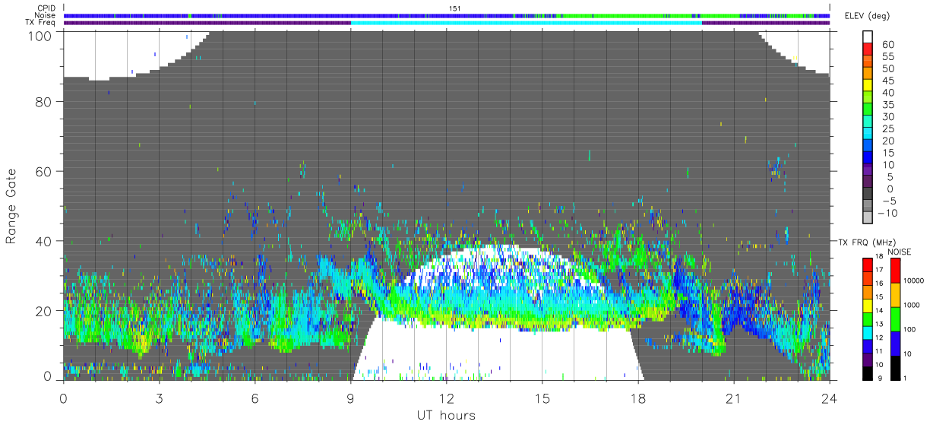Image resolution: width=933 pixels, height=431 pixels.
Task: Click the '18' tick on the UT hours axis
Action: pyautogui.click(x=637, y=398)
